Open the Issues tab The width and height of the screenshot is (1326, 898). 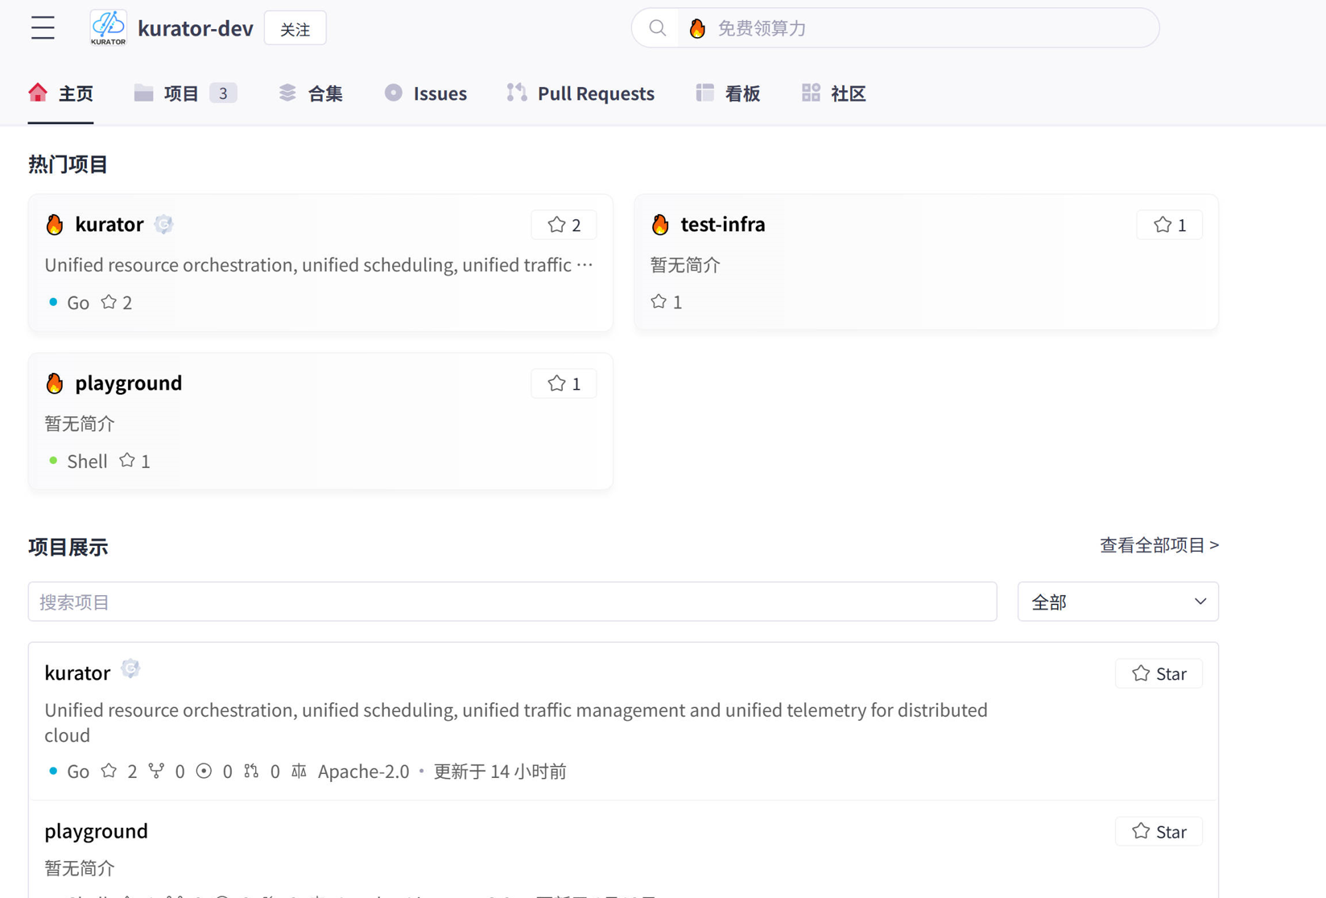coord(425,93)
